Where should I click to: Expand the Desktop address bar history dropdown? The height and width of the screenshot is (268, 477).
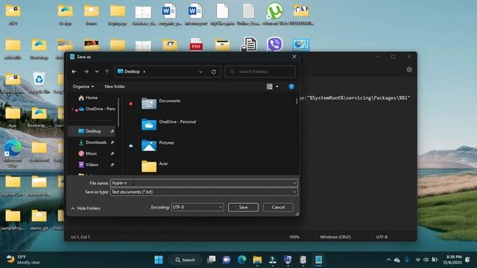click(x=200, y=71)
